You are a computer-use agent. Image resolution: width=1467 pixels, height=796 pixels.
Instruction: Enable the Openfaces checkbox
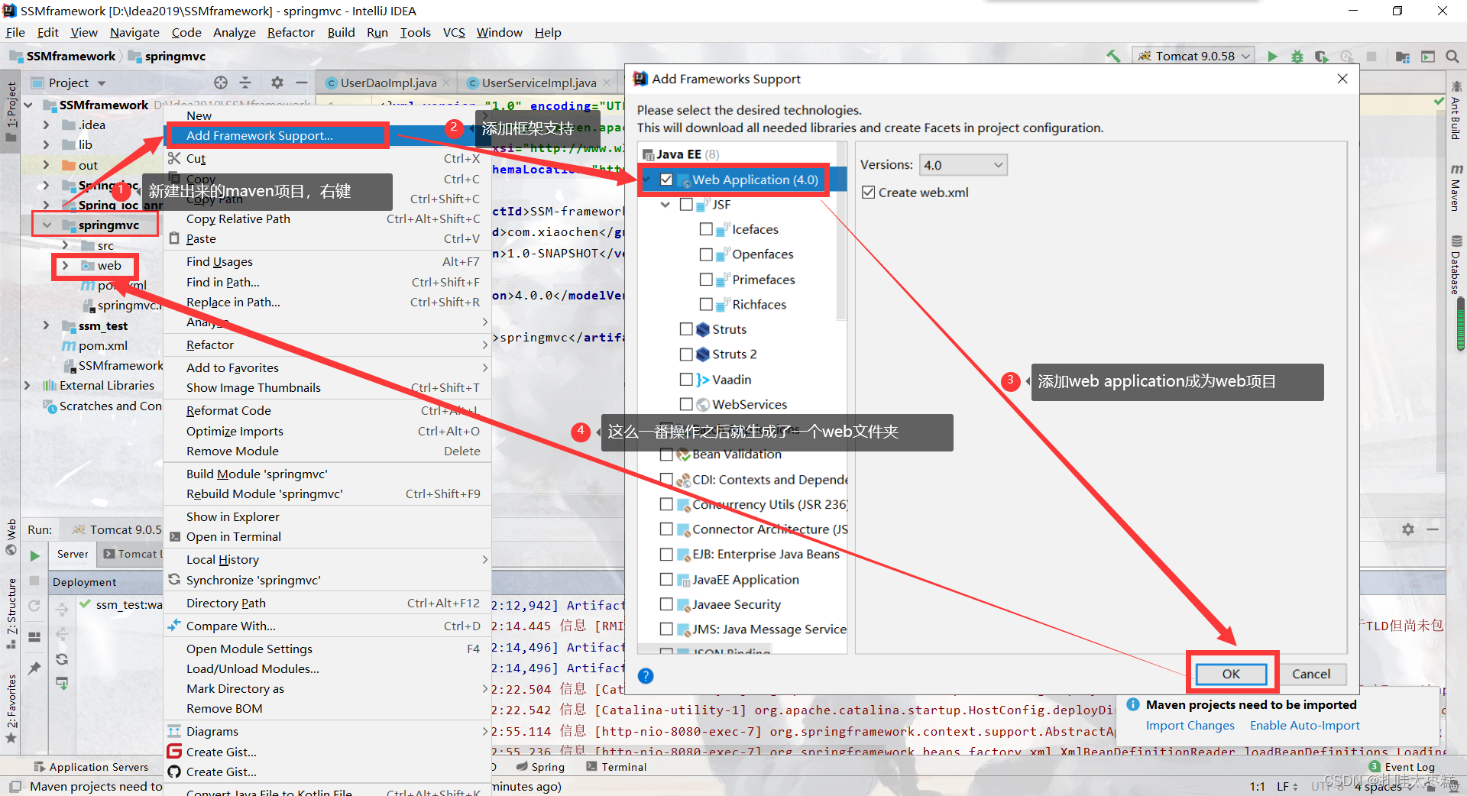click(x=706, y=254)
